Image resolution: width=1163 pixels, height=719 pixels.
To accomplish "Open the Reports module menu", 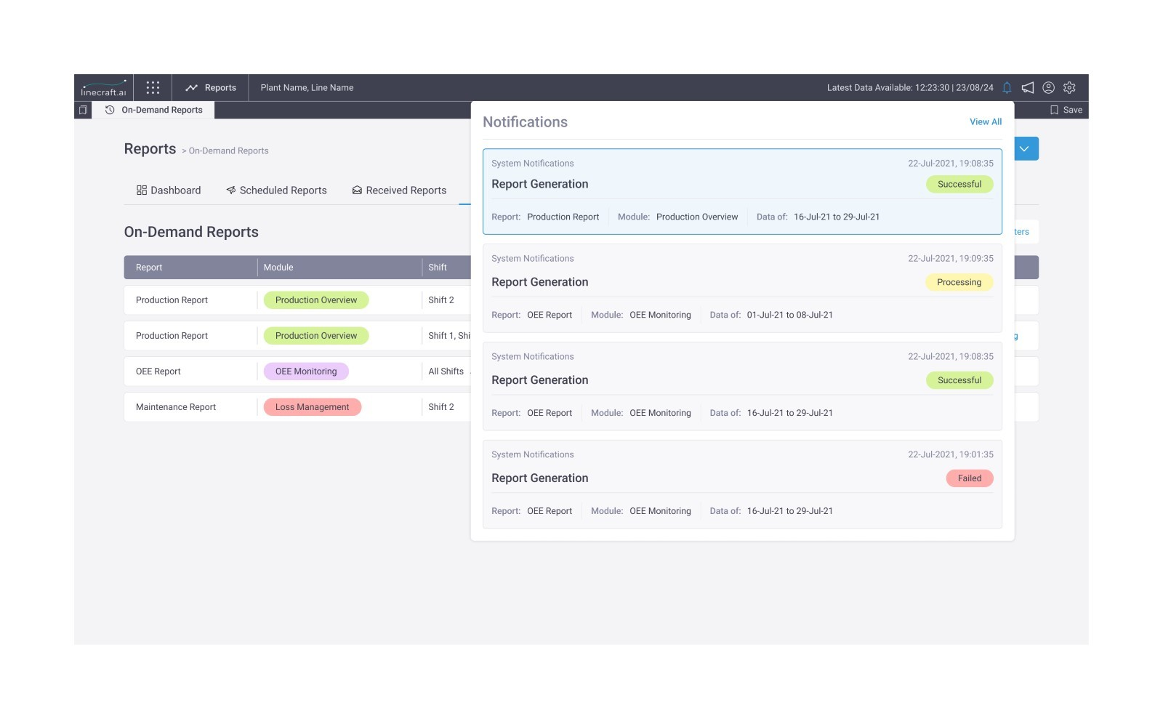I will (x=211, y=88).
